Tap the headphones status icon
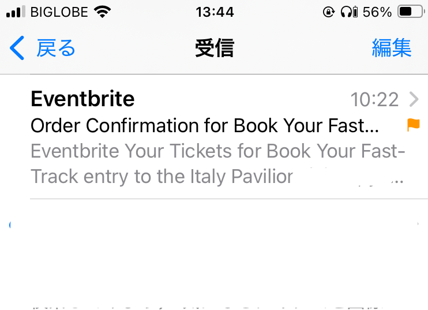This screenshot has height=310, width=428. 348,12
